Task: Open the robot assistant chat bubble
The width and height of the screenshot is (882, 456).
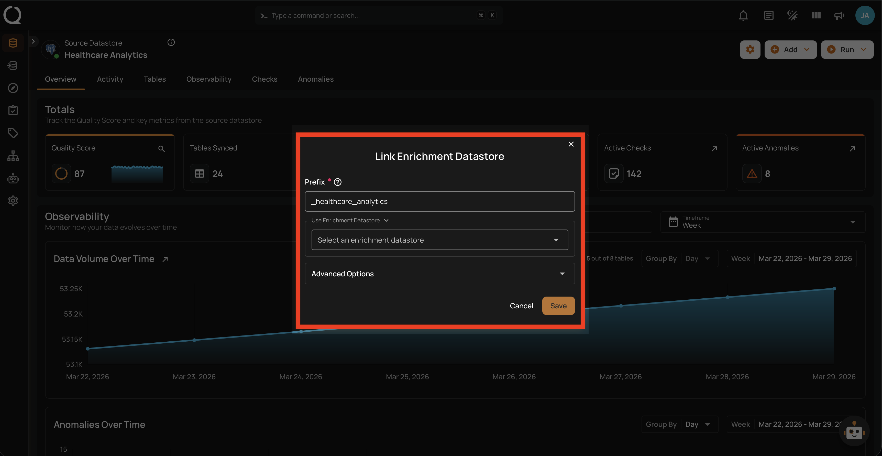Action: pos(854,432)
